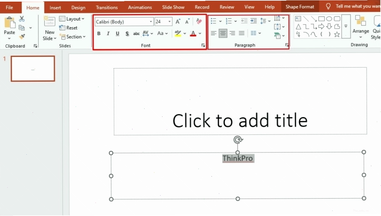Image resolution: width=381 pixels, height=216 pixels.
Task: Toggle Italic formatting
Action: click(108, 34)
